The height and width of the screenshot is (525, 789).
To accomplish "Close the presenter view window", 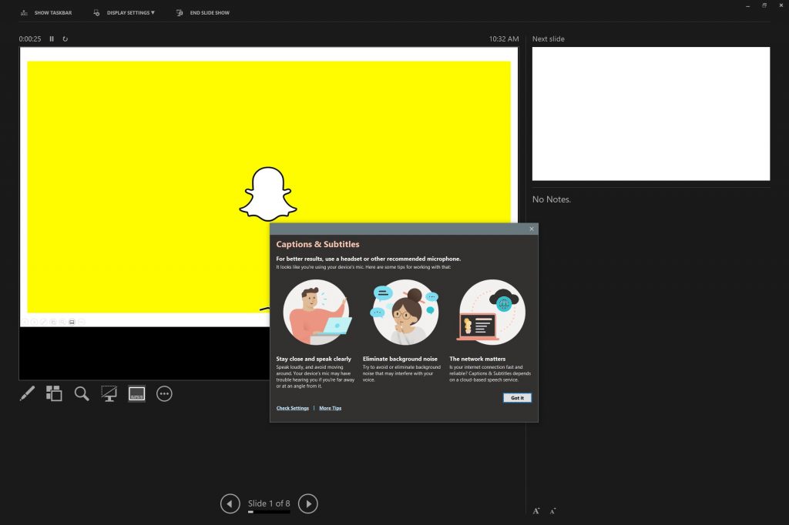I will [781, 5].
